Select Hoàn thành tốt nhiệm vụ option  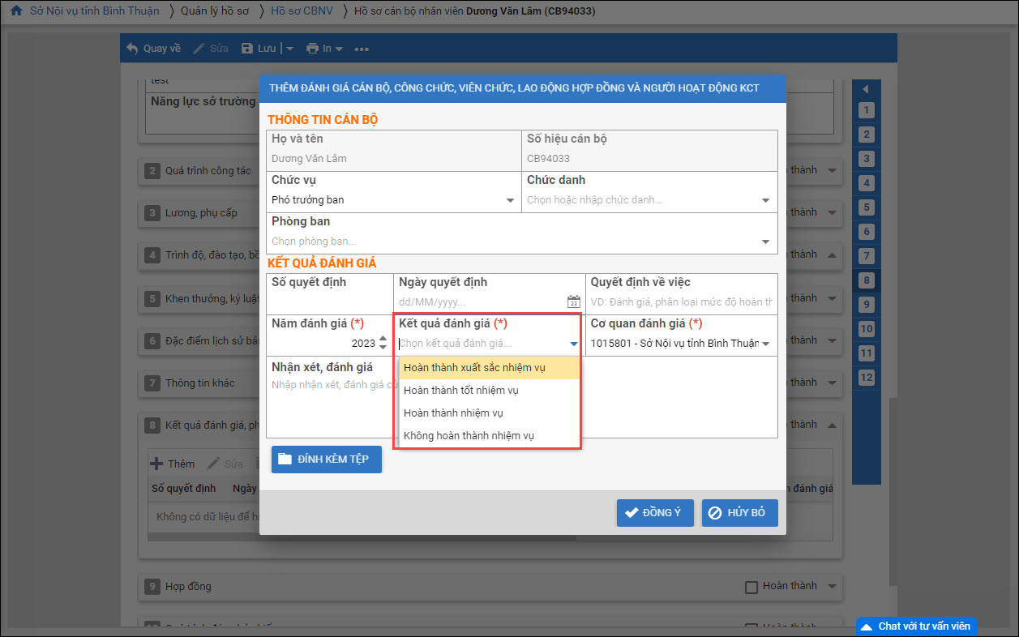[x=461, y=391]
